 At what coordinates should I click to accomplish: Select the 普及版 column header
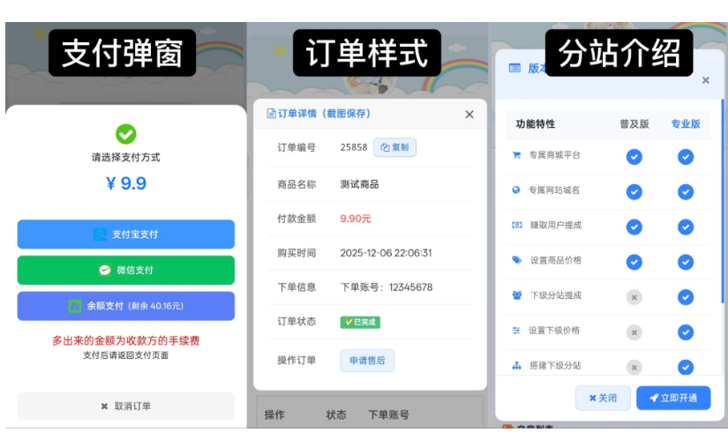pos(634,124)
